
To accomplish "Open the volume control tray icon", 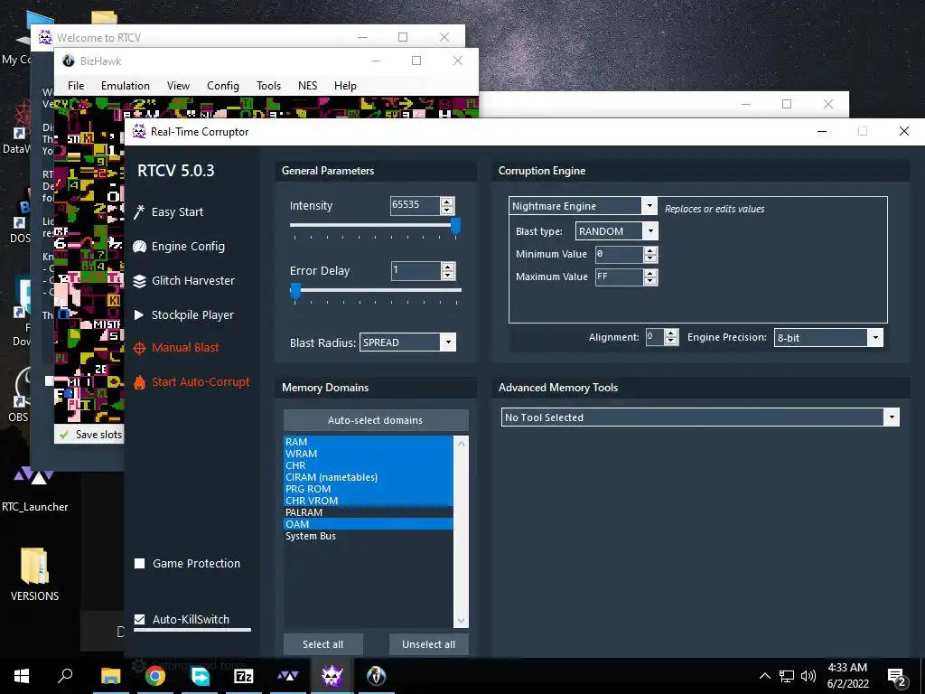I will point(808,676).
